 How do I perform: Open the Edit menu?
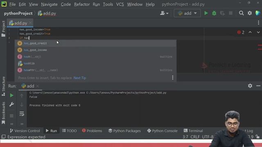[x=22, y=4]
